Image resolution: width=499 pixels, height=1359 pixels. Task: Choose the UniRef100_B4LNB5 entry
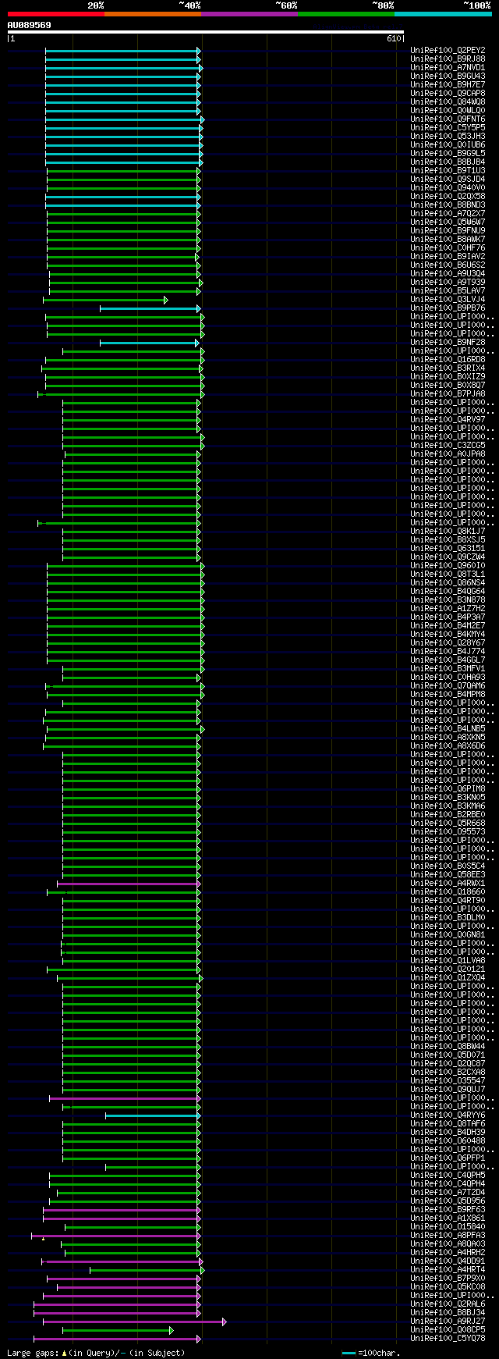click(x=448, y=729)
